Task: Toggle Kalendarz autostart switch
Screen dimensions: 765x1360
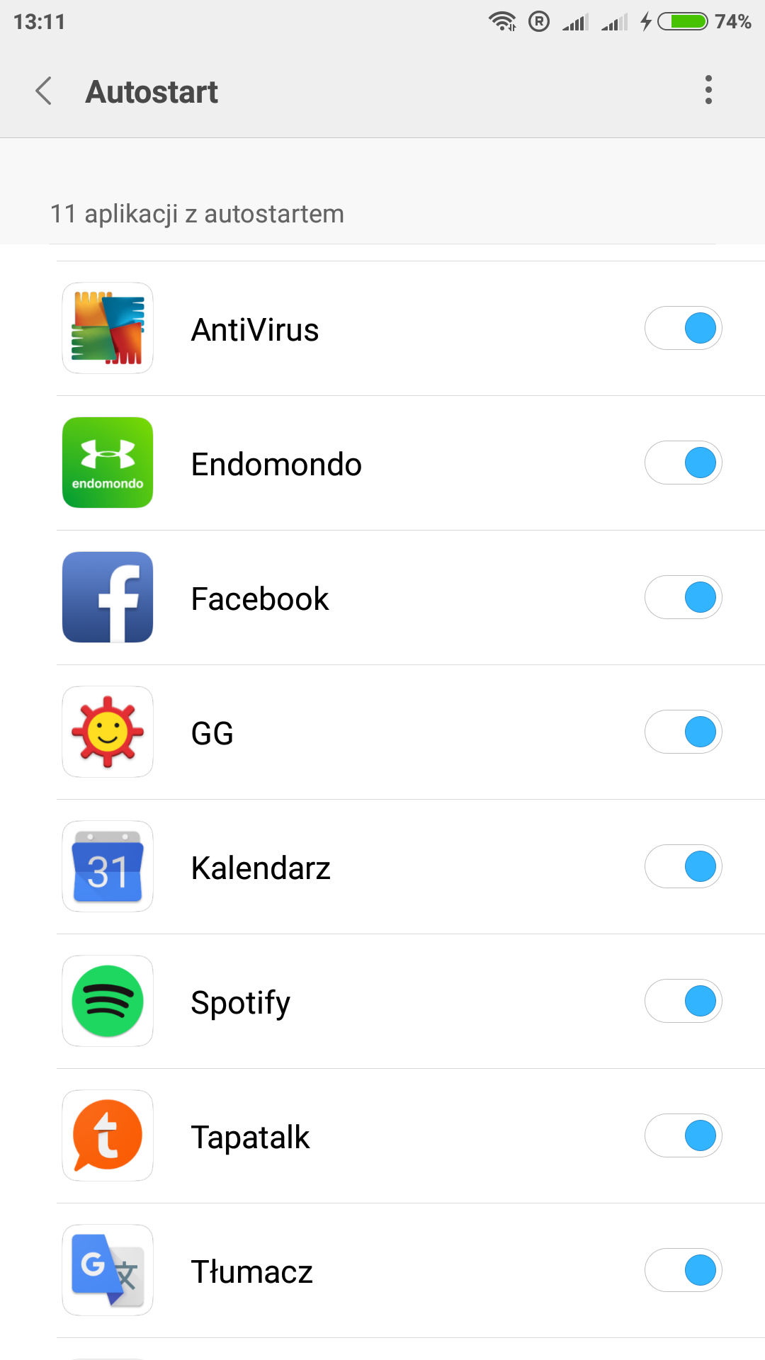Action: tap(683, 866)
